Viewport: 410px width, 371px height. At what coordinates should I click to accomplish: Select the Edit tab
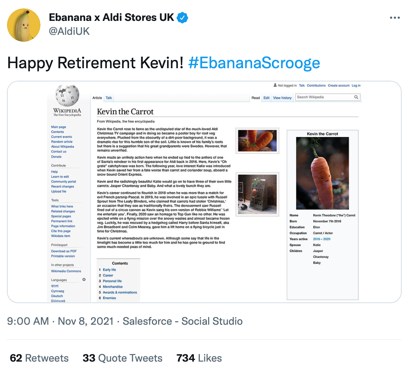coord(266,98)
